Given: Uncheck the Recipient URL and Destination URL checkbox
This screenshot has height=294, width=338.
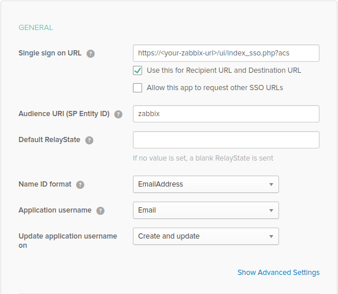Looking at the screenshot, I should pos(138,70).
